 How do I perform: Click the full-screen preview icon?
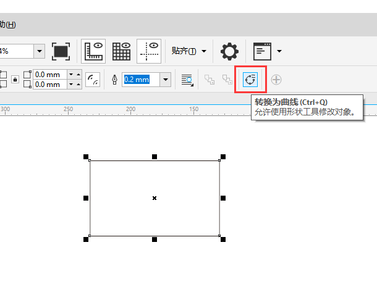click(61, 51)
